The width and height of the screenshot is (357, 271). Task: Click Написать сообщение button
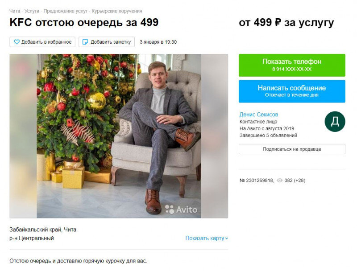tap(292, 91)
